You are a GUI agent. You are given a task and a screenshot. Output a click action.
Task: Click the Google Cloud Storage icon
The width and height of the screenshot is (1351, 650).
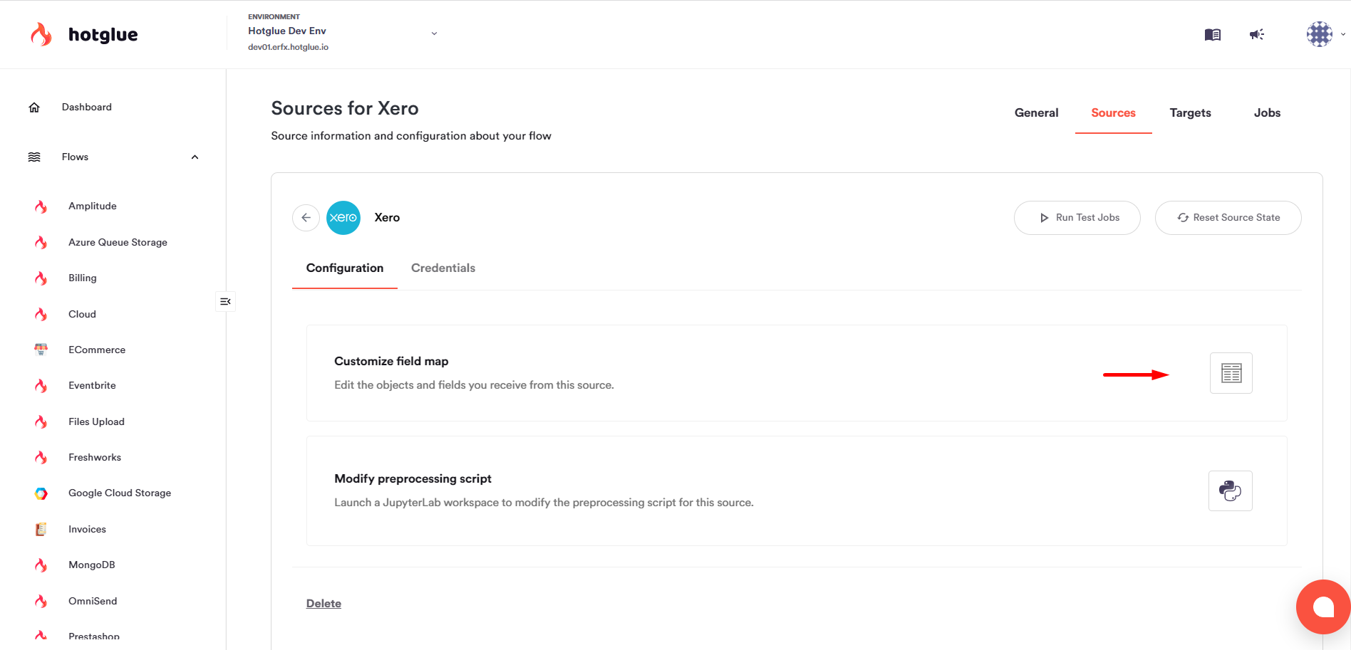[41, 493]
